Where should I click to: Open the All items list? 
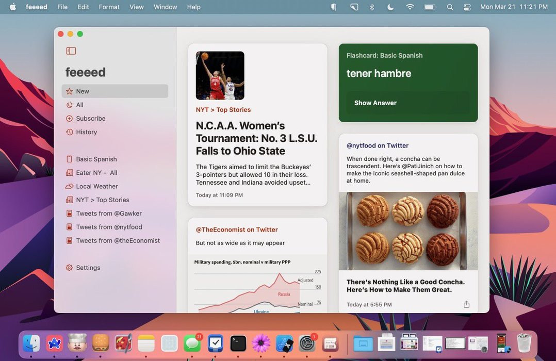(x=79, y=105)
